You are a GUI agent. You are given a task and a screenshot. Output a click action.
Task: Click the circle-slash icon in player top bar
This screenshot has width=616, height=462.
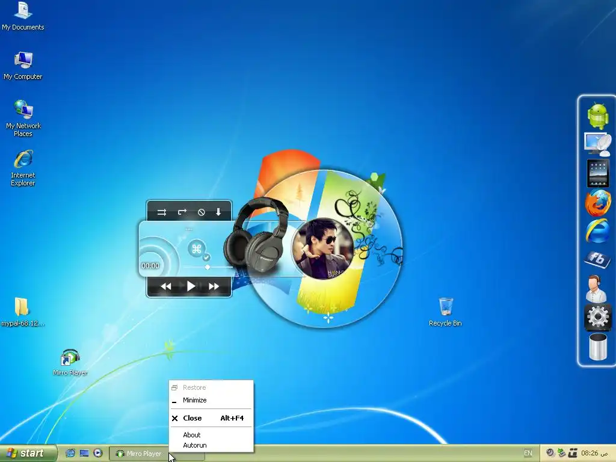coord(201,212)
